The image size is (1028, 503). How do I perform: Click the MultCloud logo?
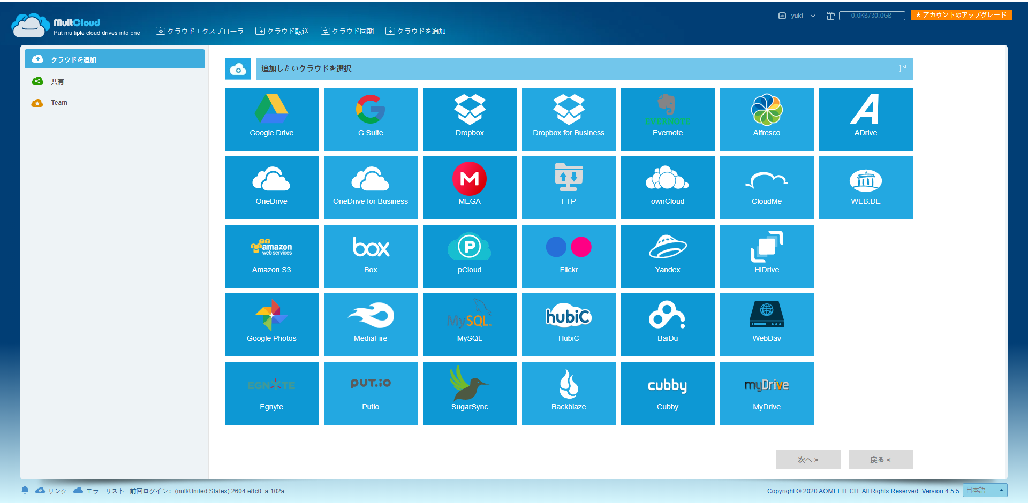(75, 26)
